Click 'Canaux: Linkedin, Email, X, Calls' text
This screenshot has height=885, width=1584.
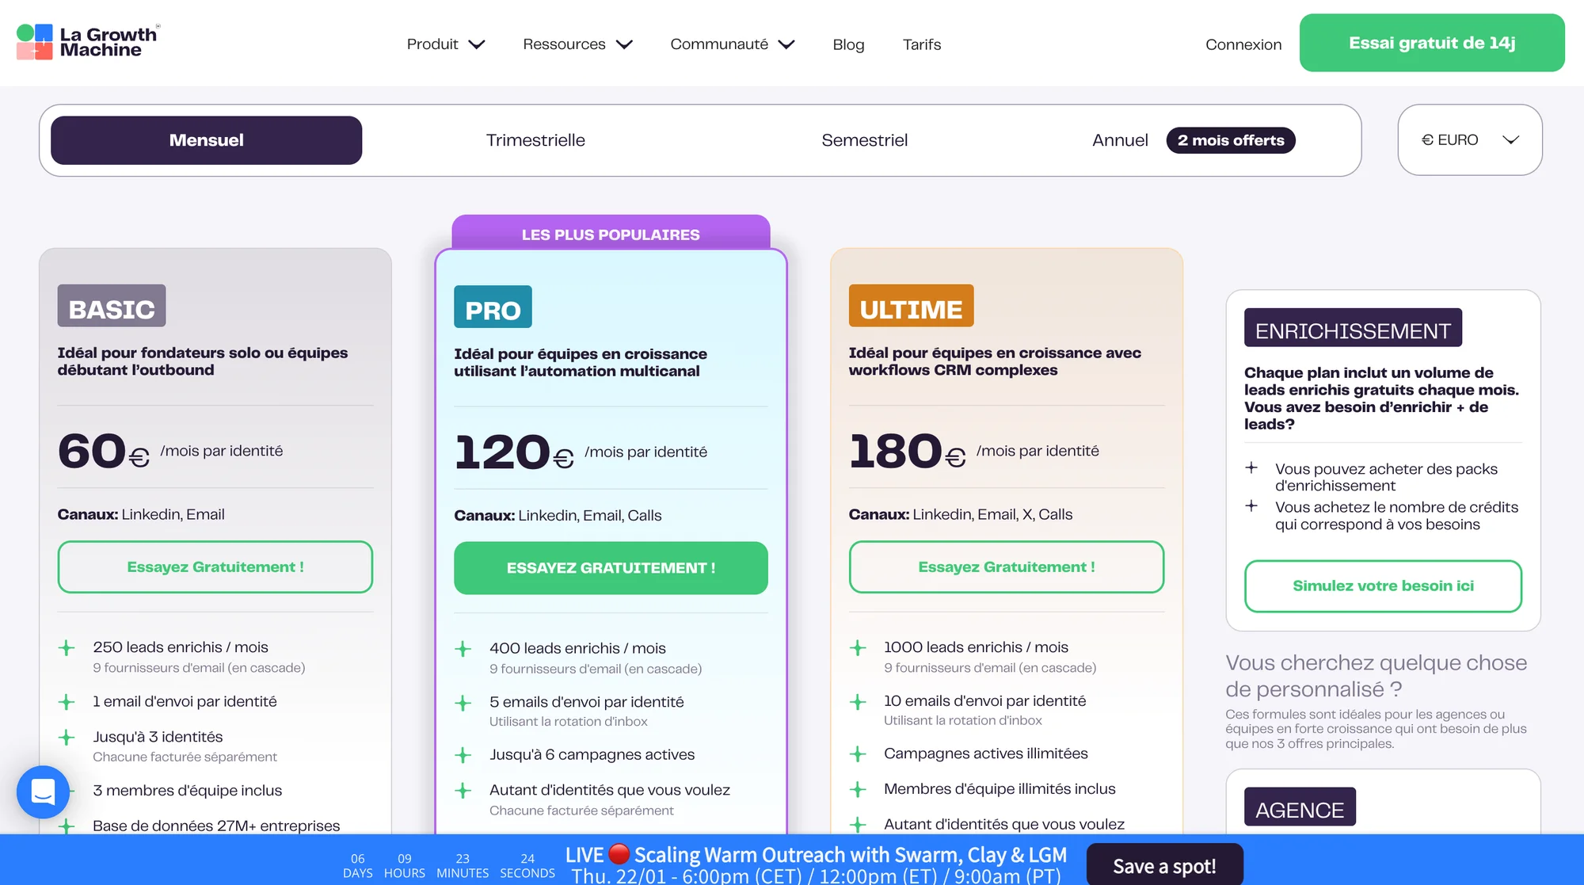[961, 515]
